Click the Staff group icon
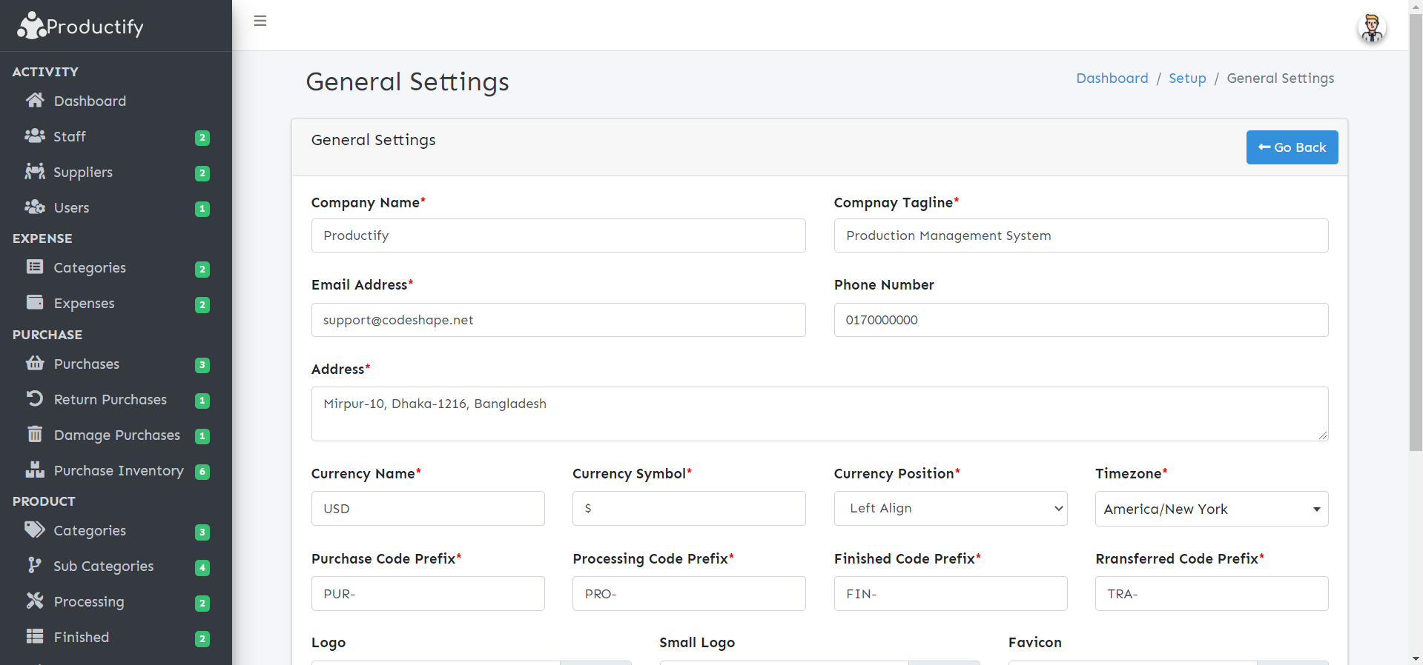 [35, 136]
